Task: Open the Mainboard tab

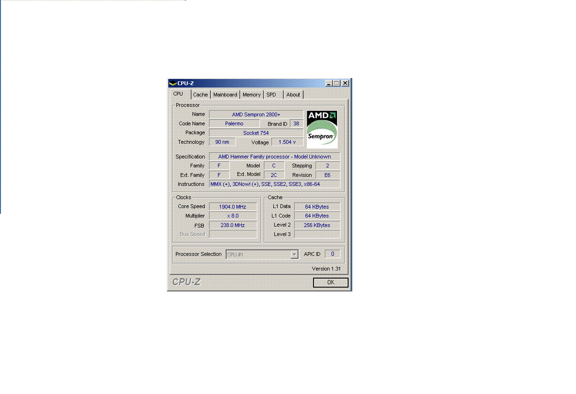Action: [x=225, y=95]
